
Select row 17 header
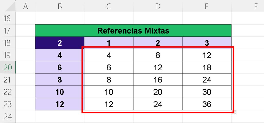click(8, 31)
